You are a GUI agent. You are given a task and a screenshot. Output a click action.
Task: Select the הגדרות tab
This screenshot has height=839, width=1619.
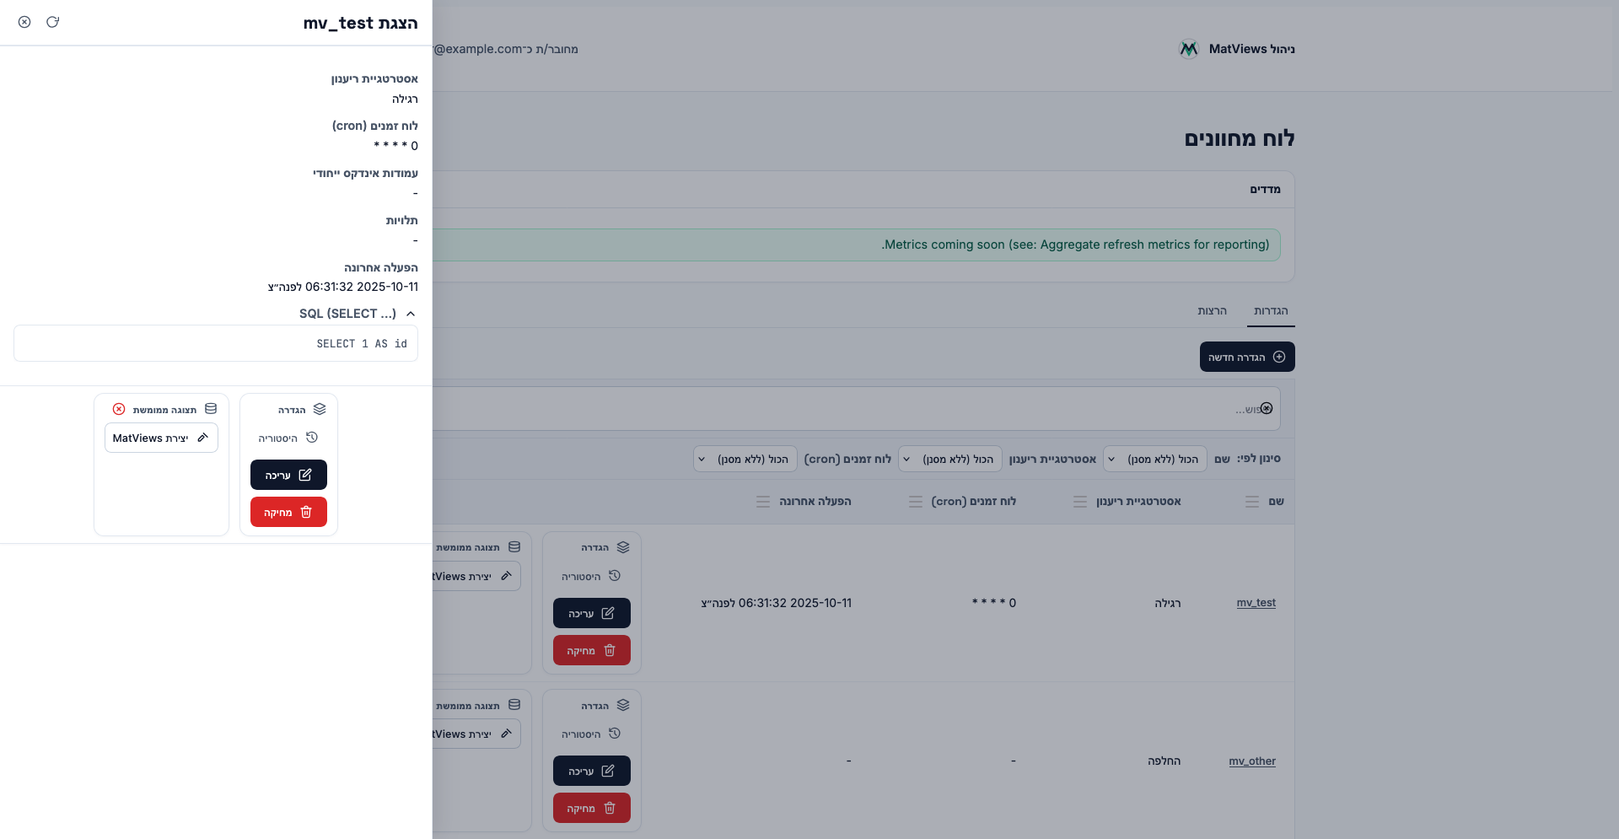[1270, 311]
